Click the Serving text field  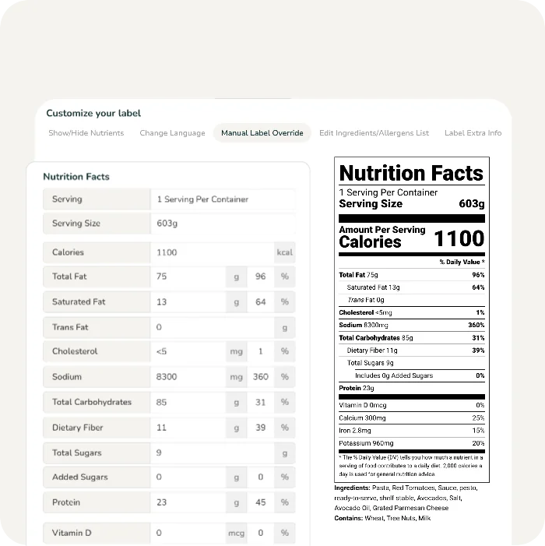click(x=223, y=199)
